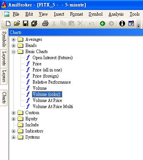Click the Save All multiple disks icon
This screenshot has width=143, height=160.
[x=34, y=24]
